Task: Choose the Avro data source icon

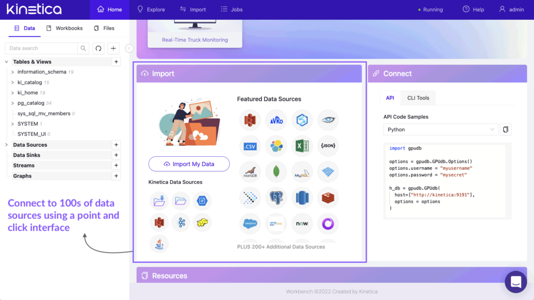Action: (x=276, y=120)
